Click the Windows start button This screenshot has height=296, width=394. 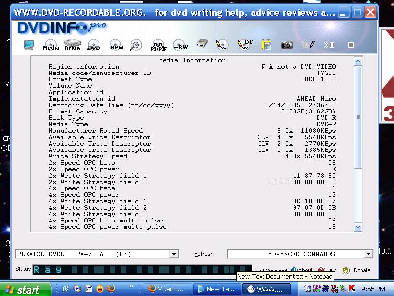pos(25,289)
